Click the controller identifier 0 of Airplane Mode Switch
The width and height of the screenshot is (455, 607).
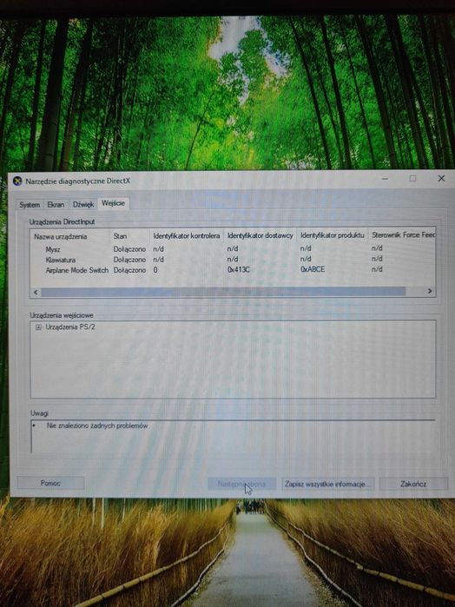(155, 270)
